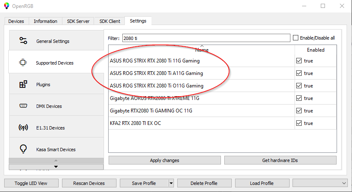Select Supported Devices in sidebar

click(x=56, y=62)
